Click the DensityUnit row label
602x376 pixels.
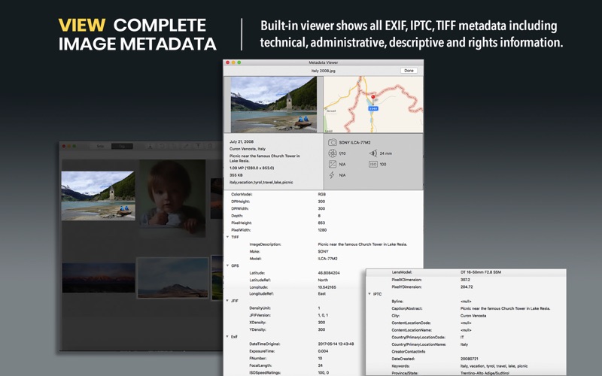pyautogui.click(x=260, y=308)
